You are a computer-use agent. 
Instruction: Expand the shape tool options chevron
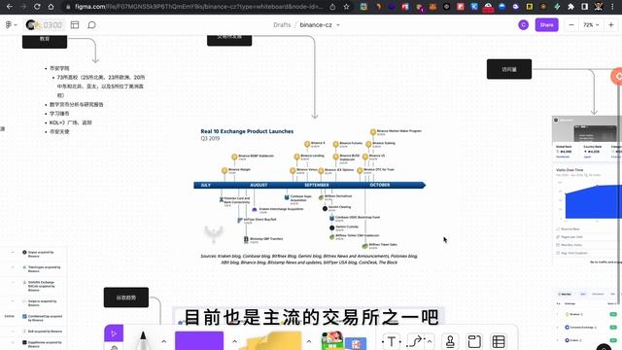[234, 341]
